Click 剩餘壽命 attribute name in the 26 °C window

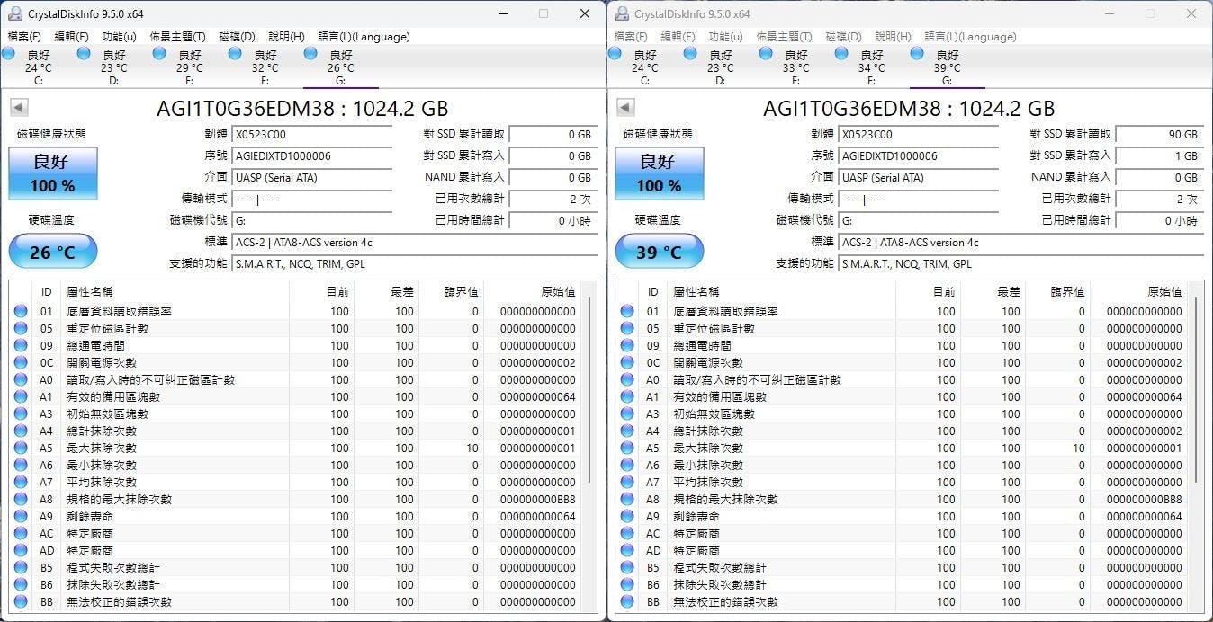coord(90,517)
